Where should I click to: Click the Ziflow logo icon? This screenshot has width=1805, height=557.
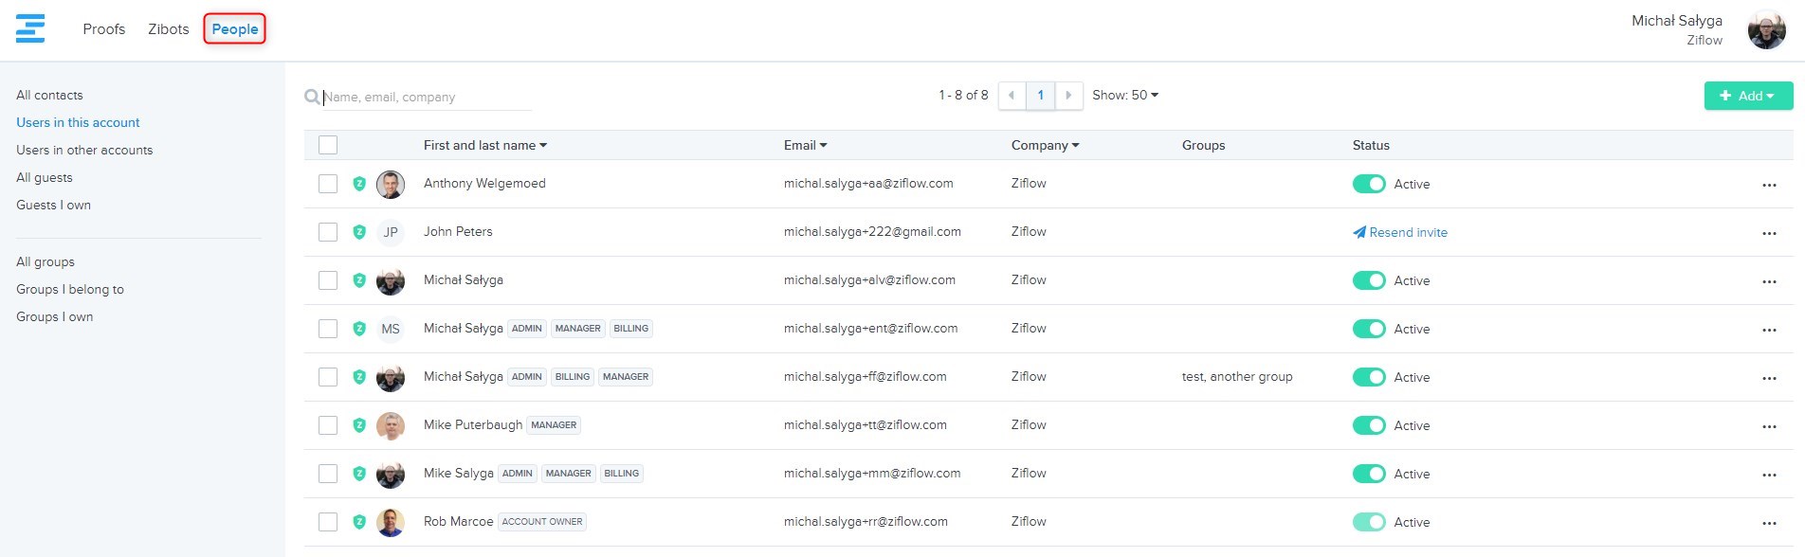[30, 28]
